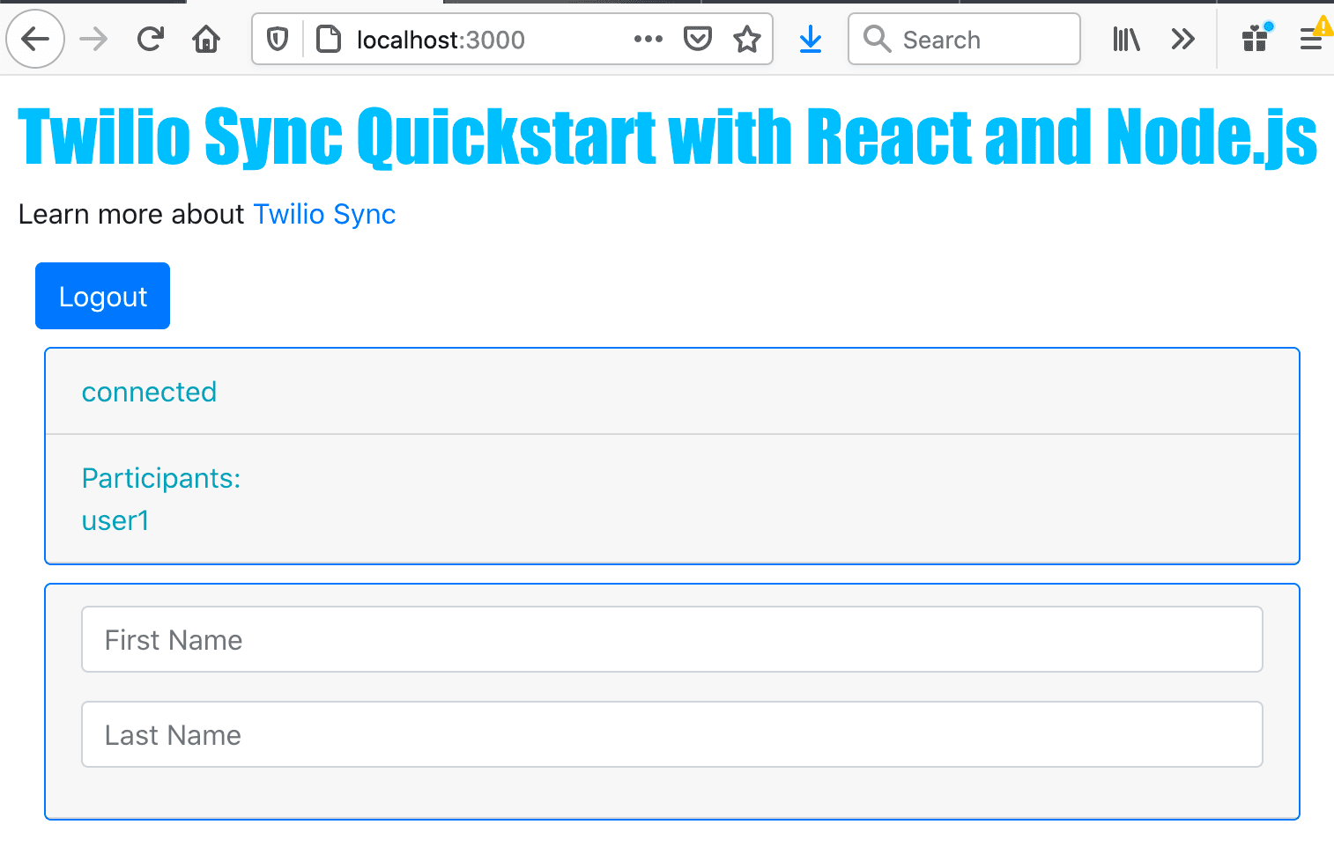
Task: Click the bookmark star icon
Action: tap(747, 39)
